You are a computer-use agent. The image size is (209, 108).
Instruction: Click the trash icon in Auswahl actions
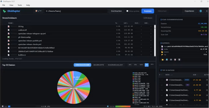tap(179, 60)
